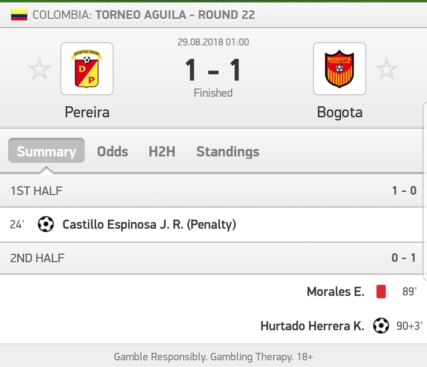Favorite Pereira with the star toggle
This screenshot has height=367, width=427.
click(x=40, y=69)
